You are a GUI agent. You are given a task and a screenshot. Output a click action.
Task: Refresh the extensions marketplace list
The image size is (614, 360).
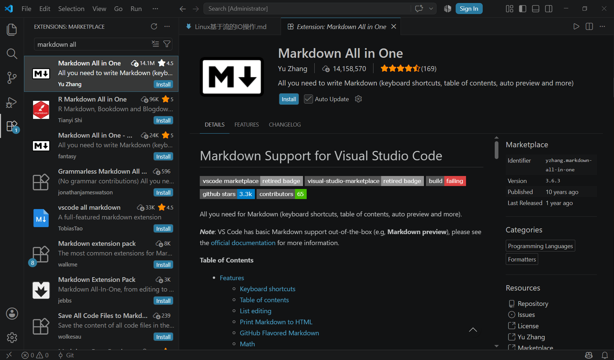(x=154, y=26)
